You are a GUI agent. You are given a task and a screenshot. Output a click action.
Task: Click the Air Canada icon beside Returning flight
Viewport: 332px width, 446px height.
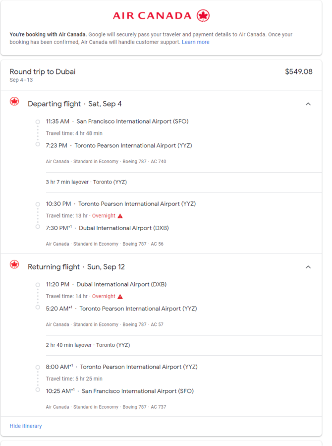pyautogui.click(x=14, y=264)
